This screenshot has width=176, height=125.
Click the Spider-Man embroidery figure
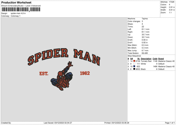click(x=62, y=76)
